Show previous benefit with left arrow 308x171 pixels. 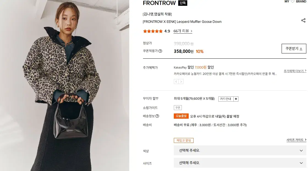(176, 82)
